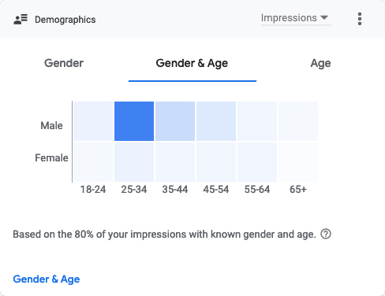Viewport: 385px width, 296px height.
Task: Select the Male 18-24 heatmap cell
Action: coord(93,121)
